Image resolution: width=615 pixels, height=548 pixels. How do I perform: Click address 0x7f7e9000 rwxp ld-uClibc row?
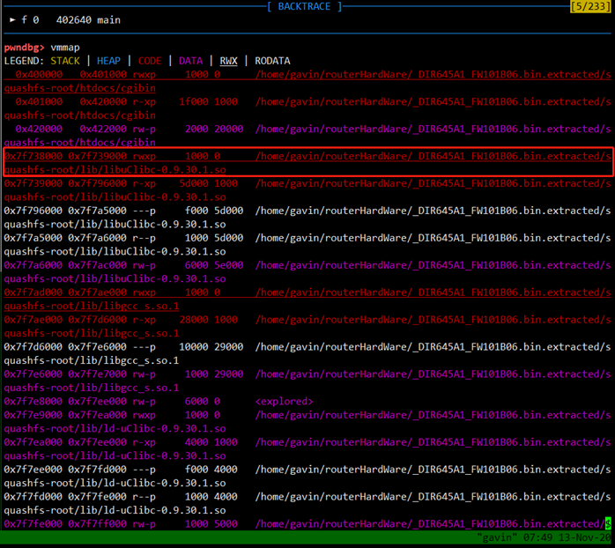(x=33, y=415)
